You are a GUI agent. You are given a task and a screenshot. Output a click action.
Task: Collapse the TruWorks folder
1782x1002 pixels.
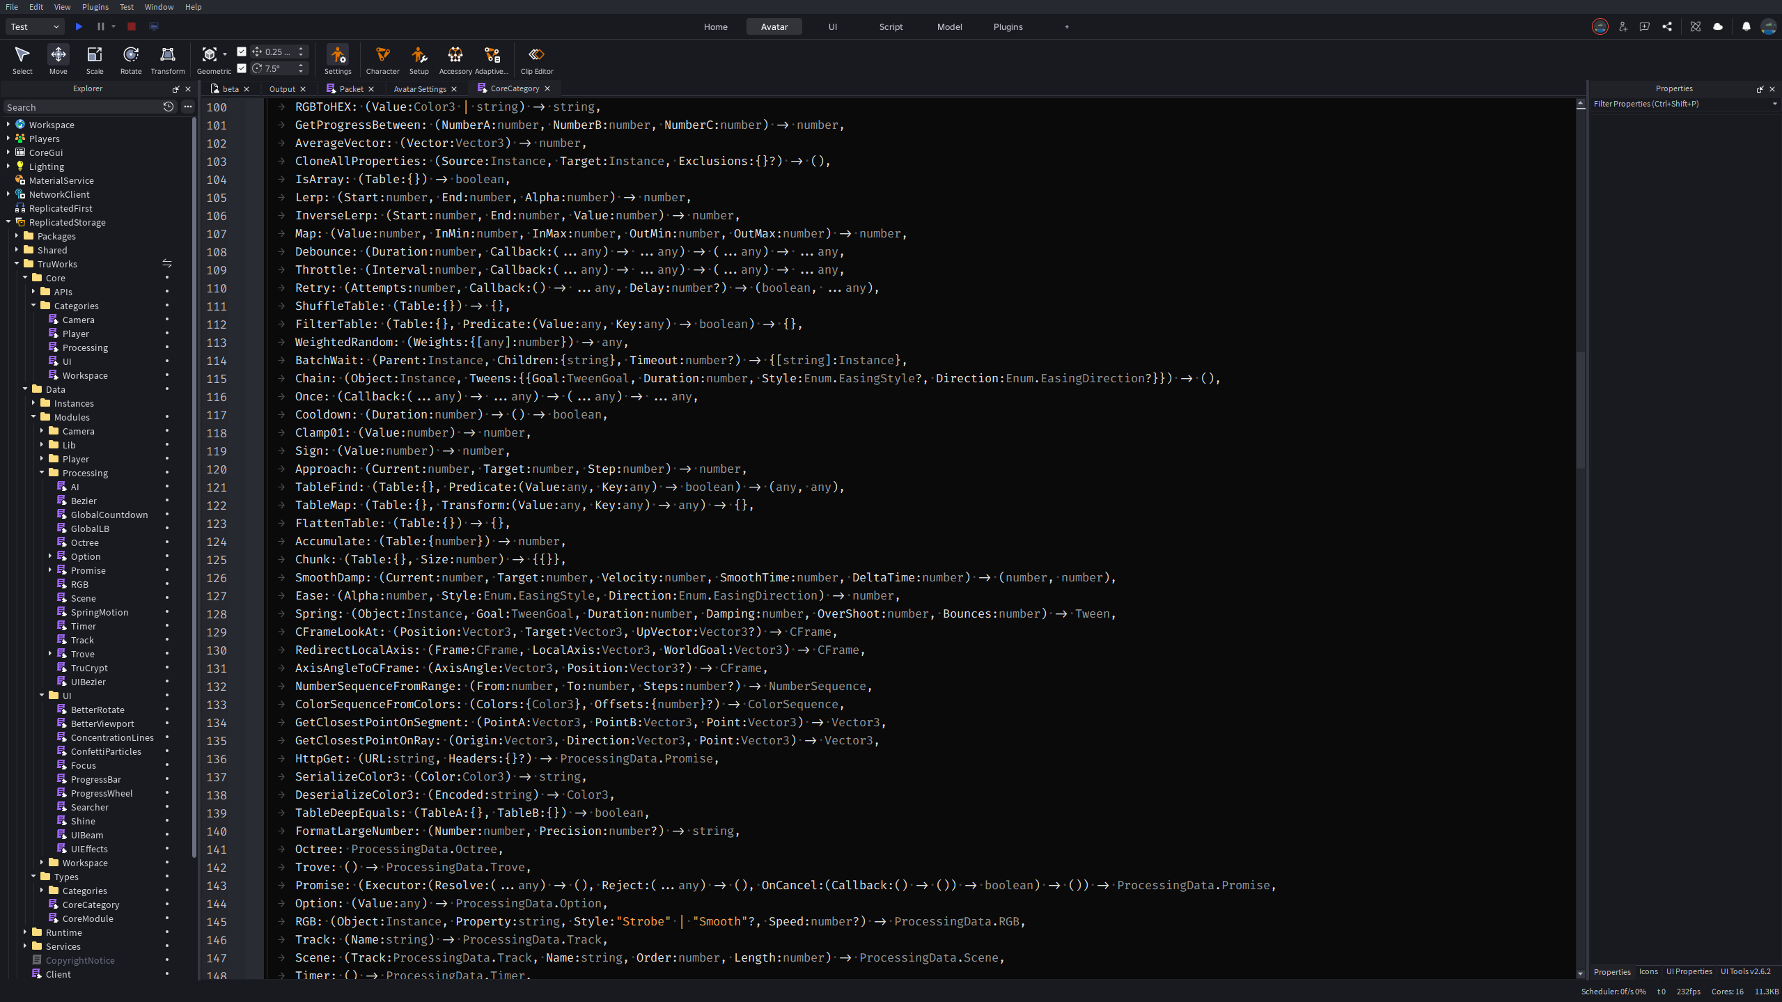17,263
